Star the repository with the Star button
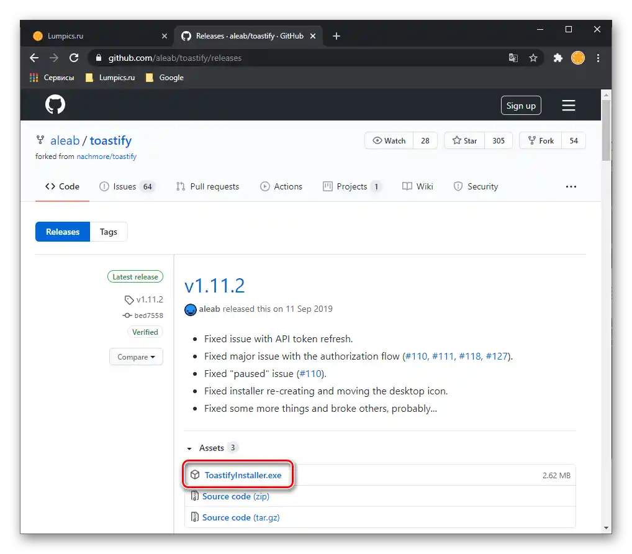The image size is (632, 554). coord(464,141)
